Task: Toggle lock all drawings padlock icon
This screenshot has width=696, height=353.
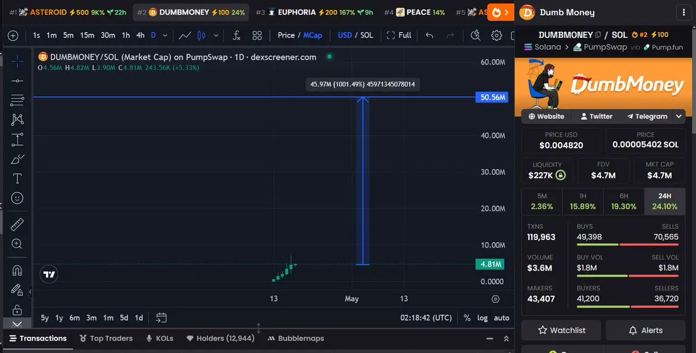Action: pyautogui.click(x=17, y=310)
